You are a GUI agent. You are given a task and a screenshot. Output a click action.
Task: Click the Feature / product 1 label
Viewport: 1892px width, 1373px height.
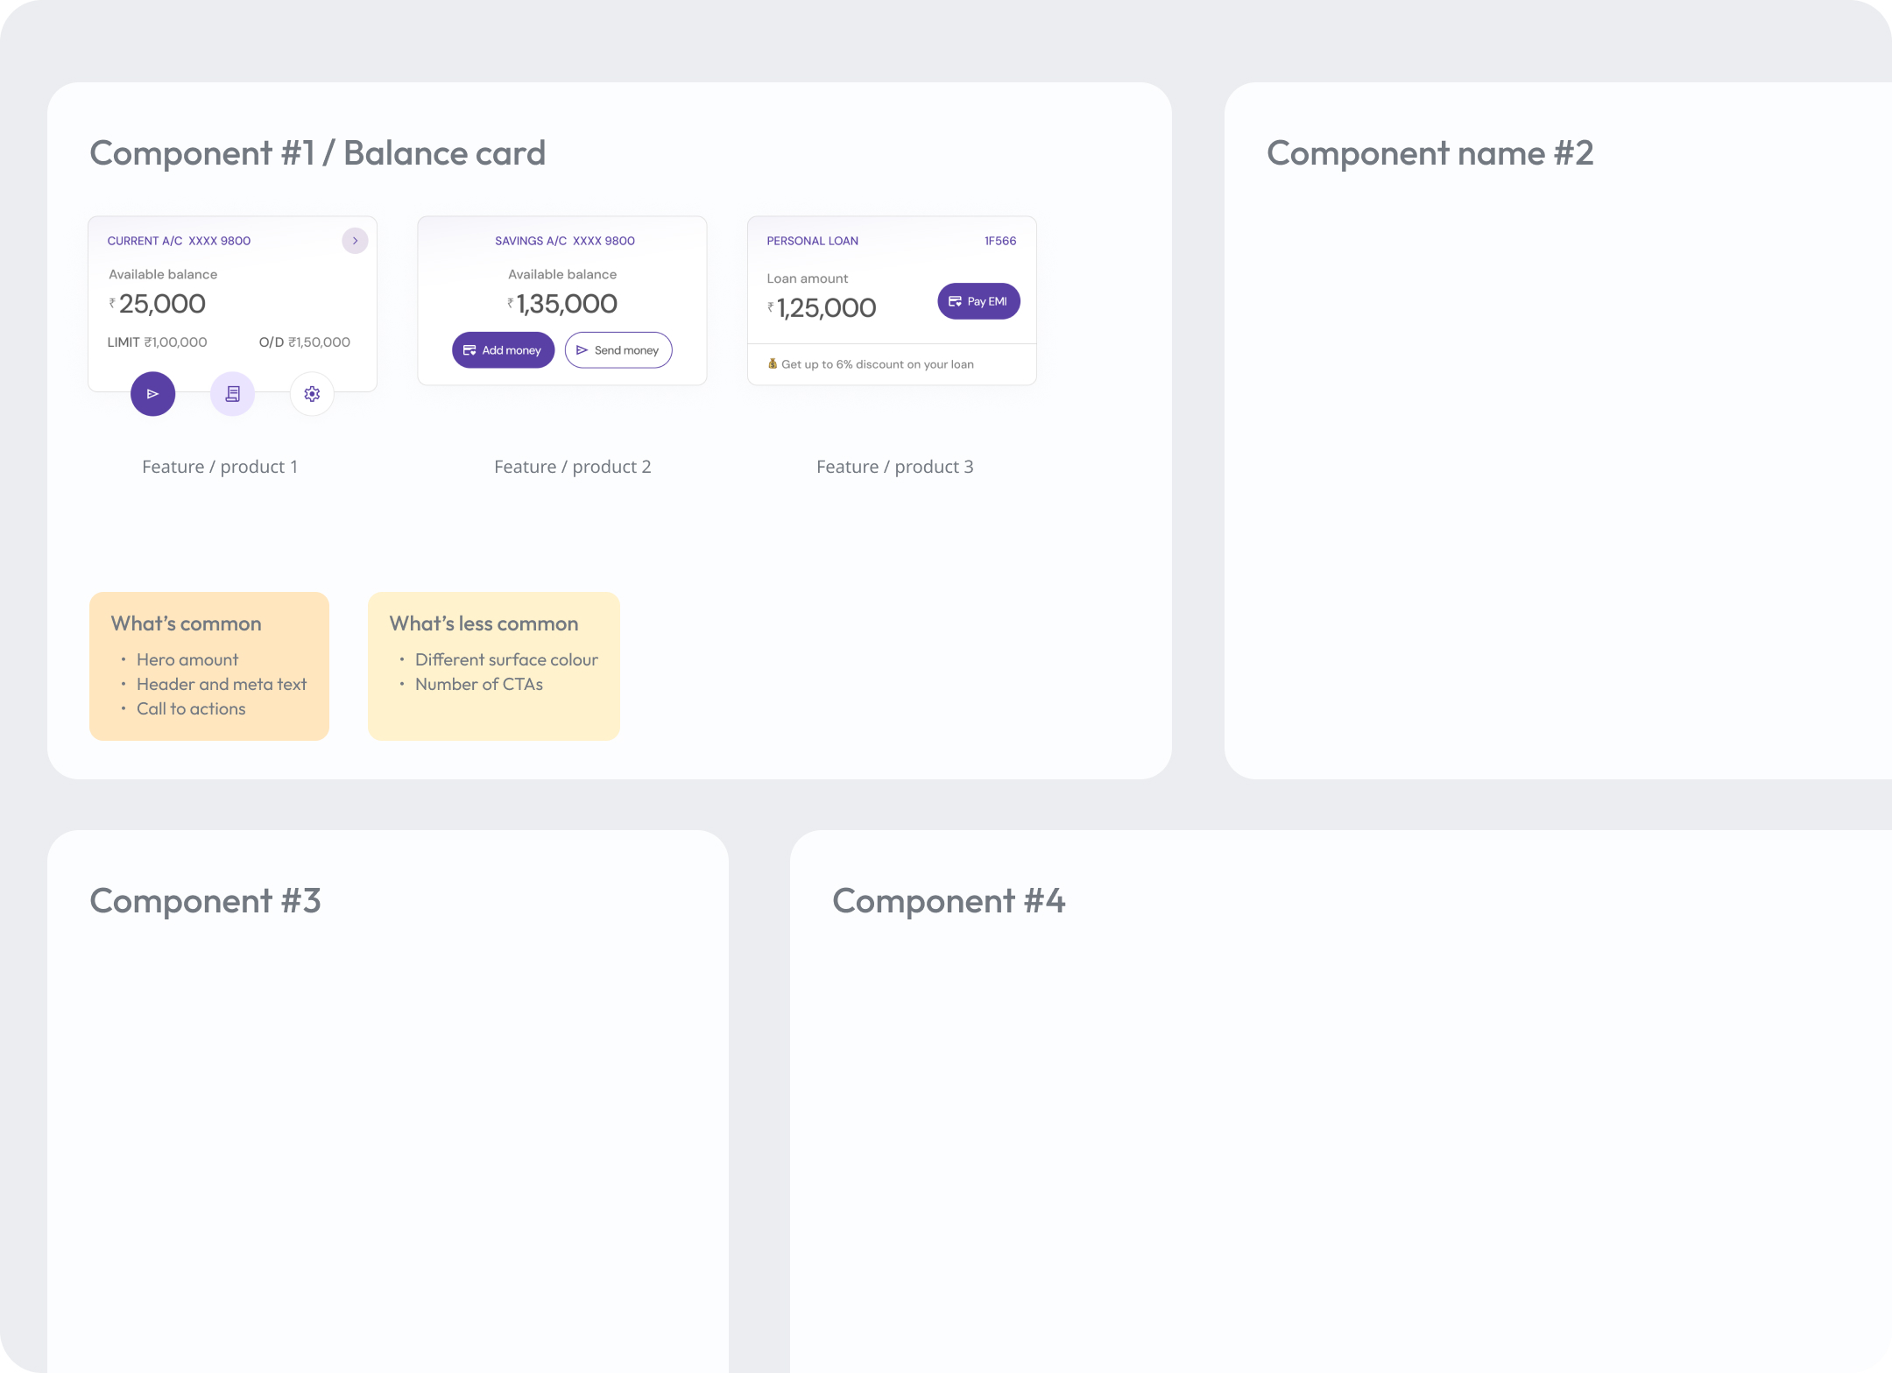click(220, 467)
